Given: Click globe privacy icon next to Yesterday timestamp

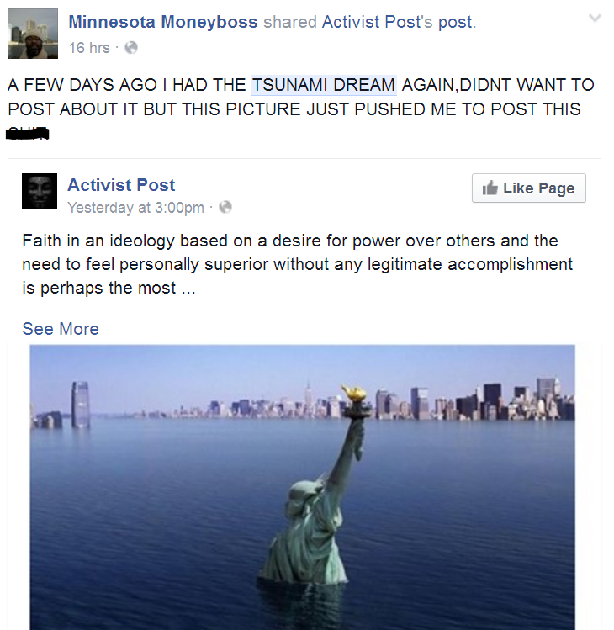Looking at the screenshot, I should pyautogui.click(x=225, y=207).
